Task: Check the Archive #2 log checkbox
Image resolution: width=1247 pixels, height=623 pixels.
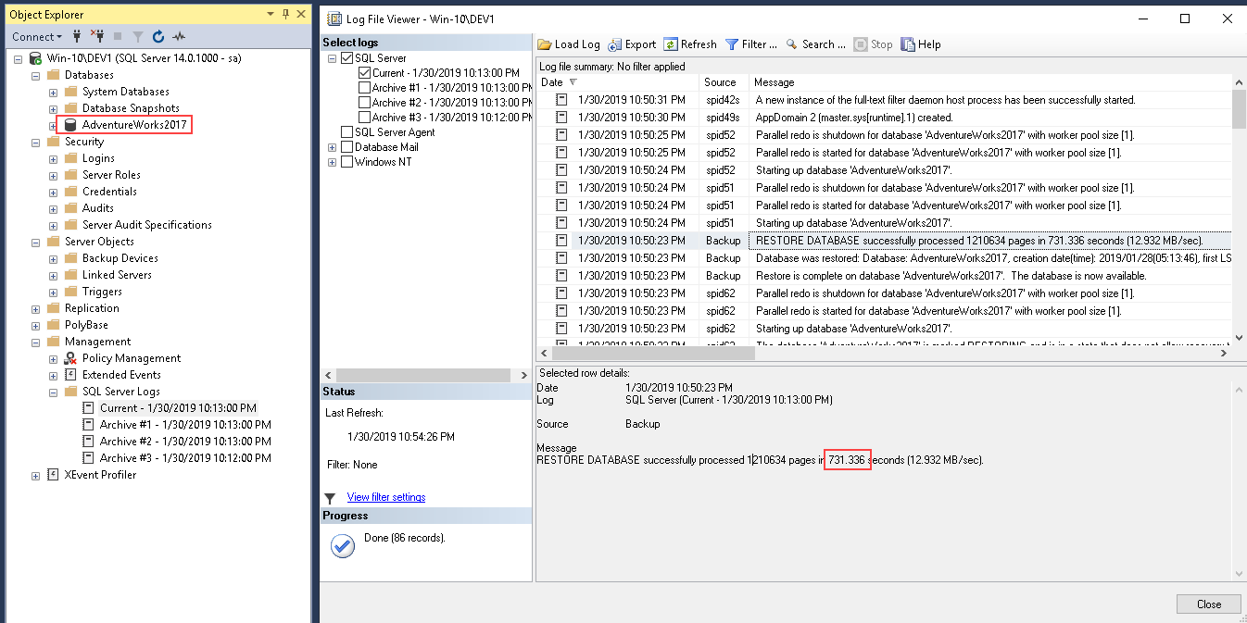Action: pyautogui.click(x=365, y=103)
